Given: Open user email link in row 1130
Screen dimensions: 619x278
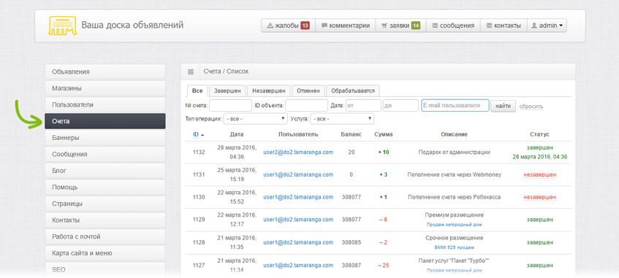Looking at the screenshot, I should [x=298, y=197].
